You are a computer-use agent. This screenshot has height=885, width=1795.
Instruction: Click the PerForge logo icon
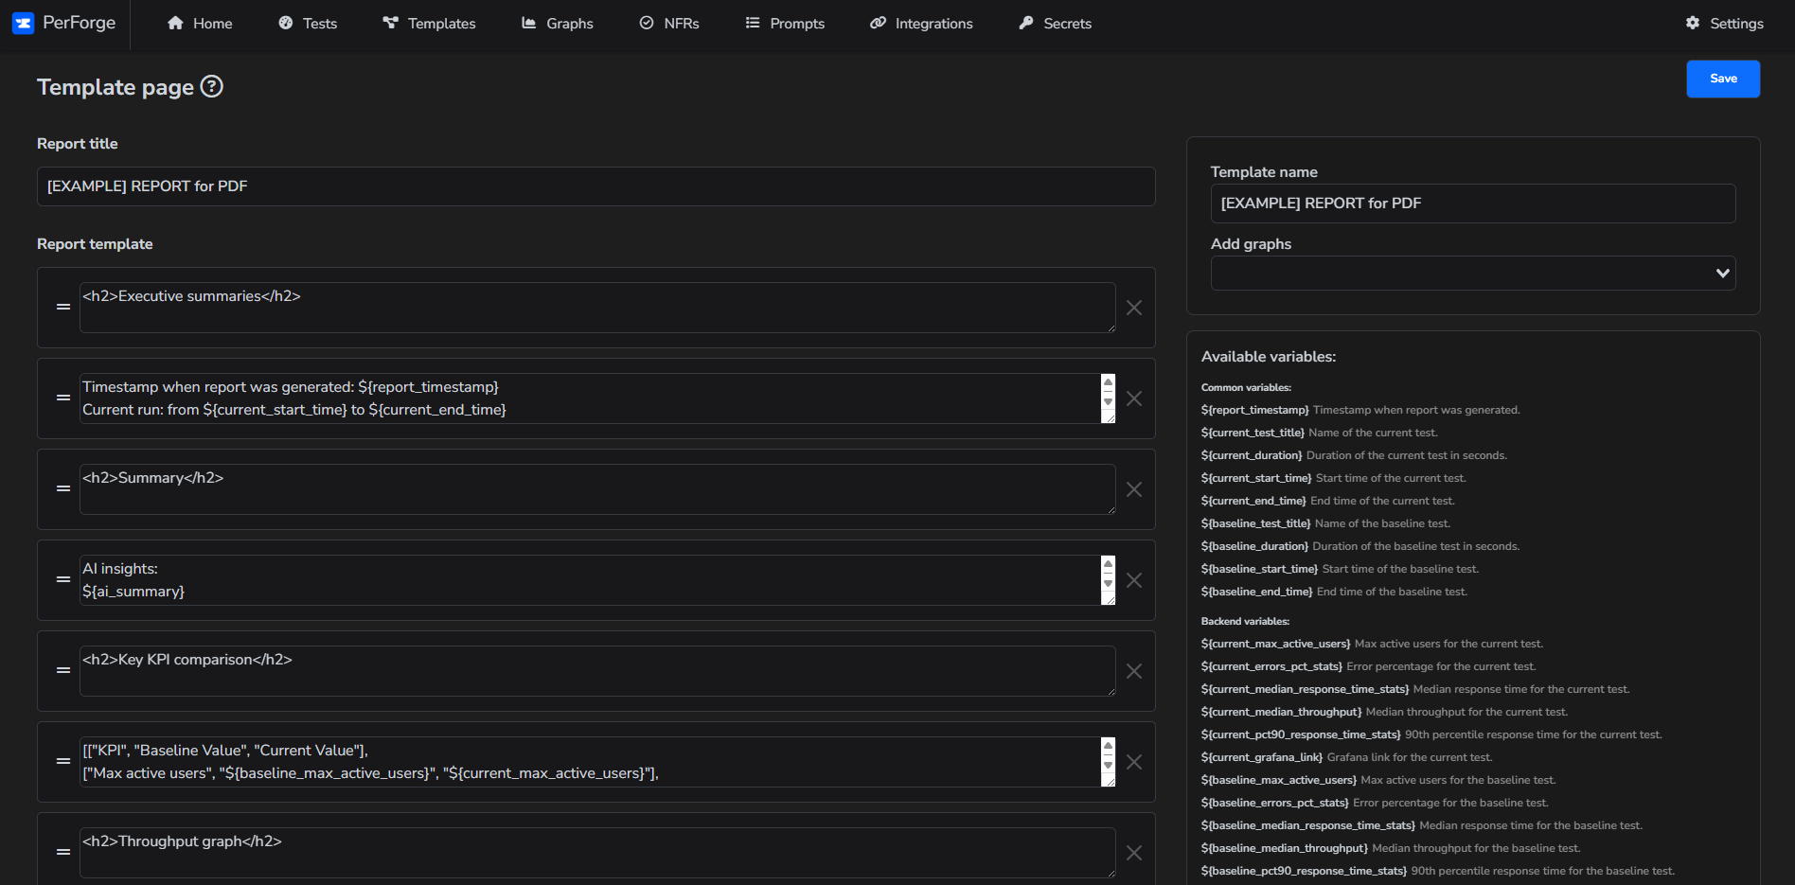[23, 23]
